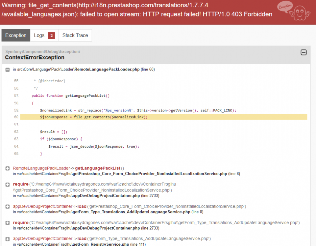Click line 63 if ($jsonResponse) code
Screen dimensions: 316x246
[61, 139]
